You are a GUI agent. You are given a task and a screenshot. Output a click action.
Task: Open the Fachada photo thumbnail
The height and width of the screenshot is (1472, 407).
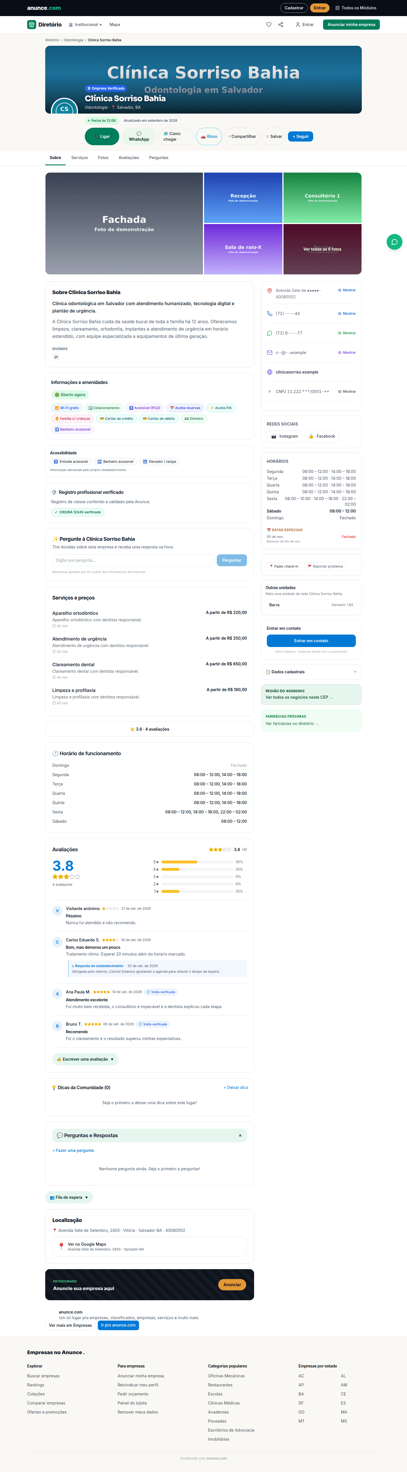coord(124,223)
